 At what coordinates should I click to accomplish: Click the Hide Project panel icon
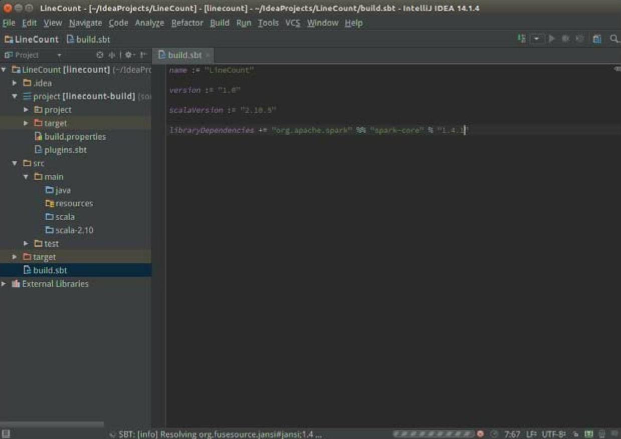143,55
